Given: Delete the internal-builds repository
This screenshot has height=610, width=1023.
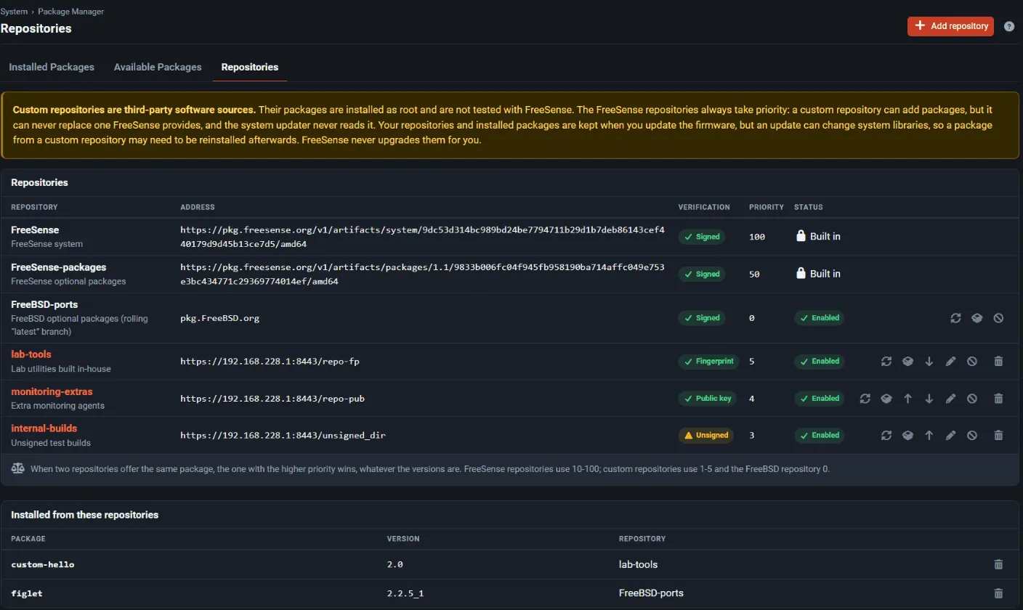Looking at the screenshot, I should coord(998,435).
